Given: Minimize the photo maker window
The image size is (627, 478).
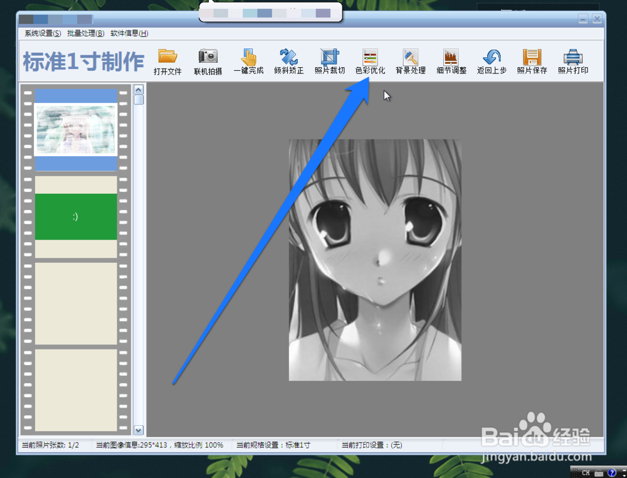Looking at the screenshot, I should [583, 19].
